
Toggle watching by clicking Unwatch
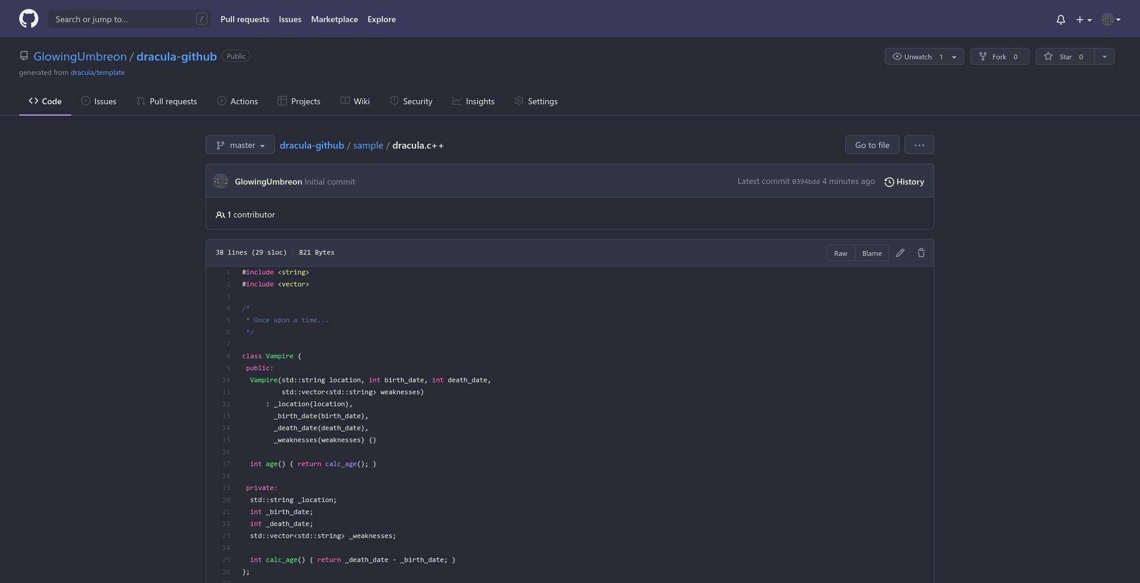[x=916, y=56]
